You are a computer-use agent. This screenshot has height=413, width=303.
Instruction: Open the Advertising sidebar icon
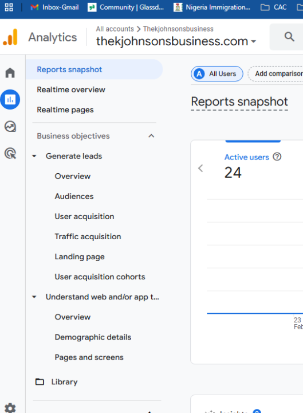tap(10, 153)
